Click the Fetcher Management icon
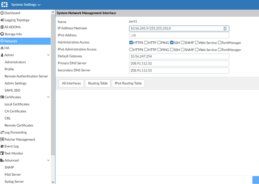 (2, 139)
